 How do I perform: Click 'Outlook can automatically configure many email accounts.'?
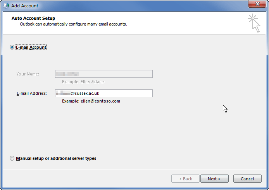tap(73, 24)
